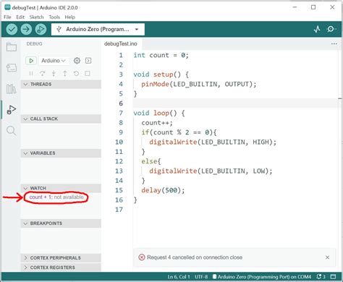Viewport: 343px width, 282px height.
Task: Open the board selector dropdown
Action: [98, 30]
